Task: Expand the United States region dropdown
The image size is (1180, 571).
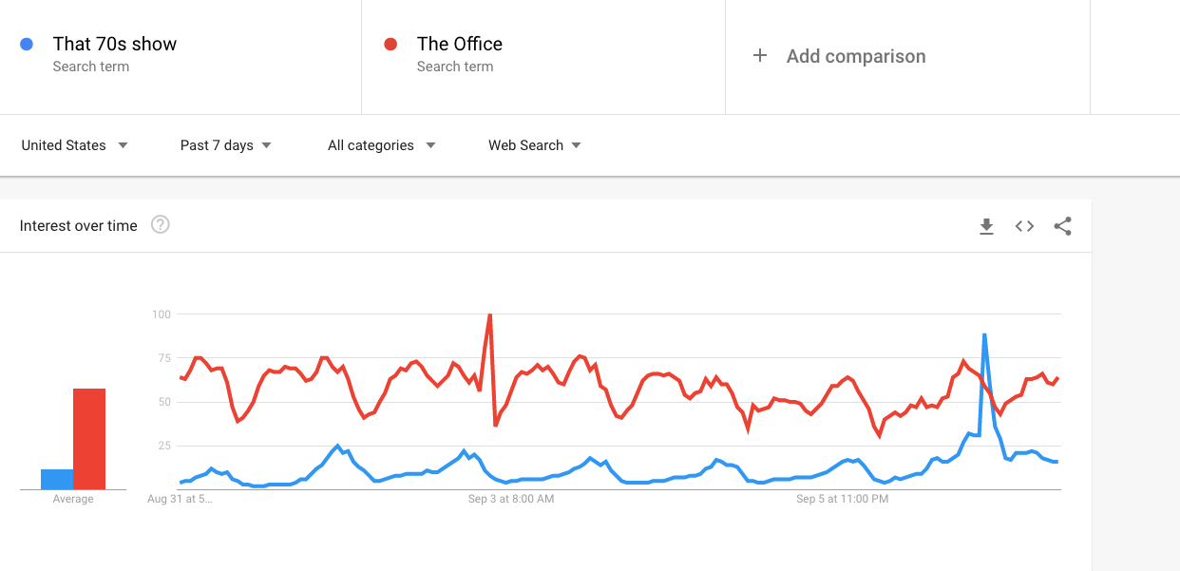Action: 74,145
